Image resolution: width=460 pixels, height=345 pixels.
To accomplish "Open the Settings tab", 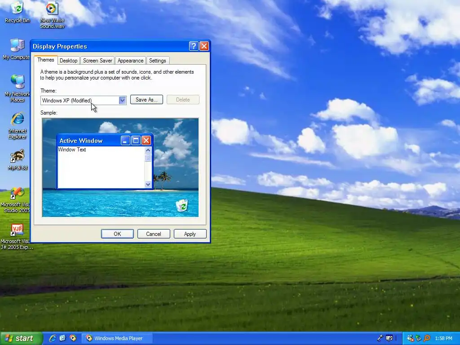I will click(158, 61).
